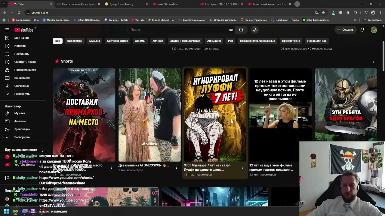Viewport: 385px width, 216px height.
Task: Select the Музыка filter chip
Action: [x=94, y=41]
